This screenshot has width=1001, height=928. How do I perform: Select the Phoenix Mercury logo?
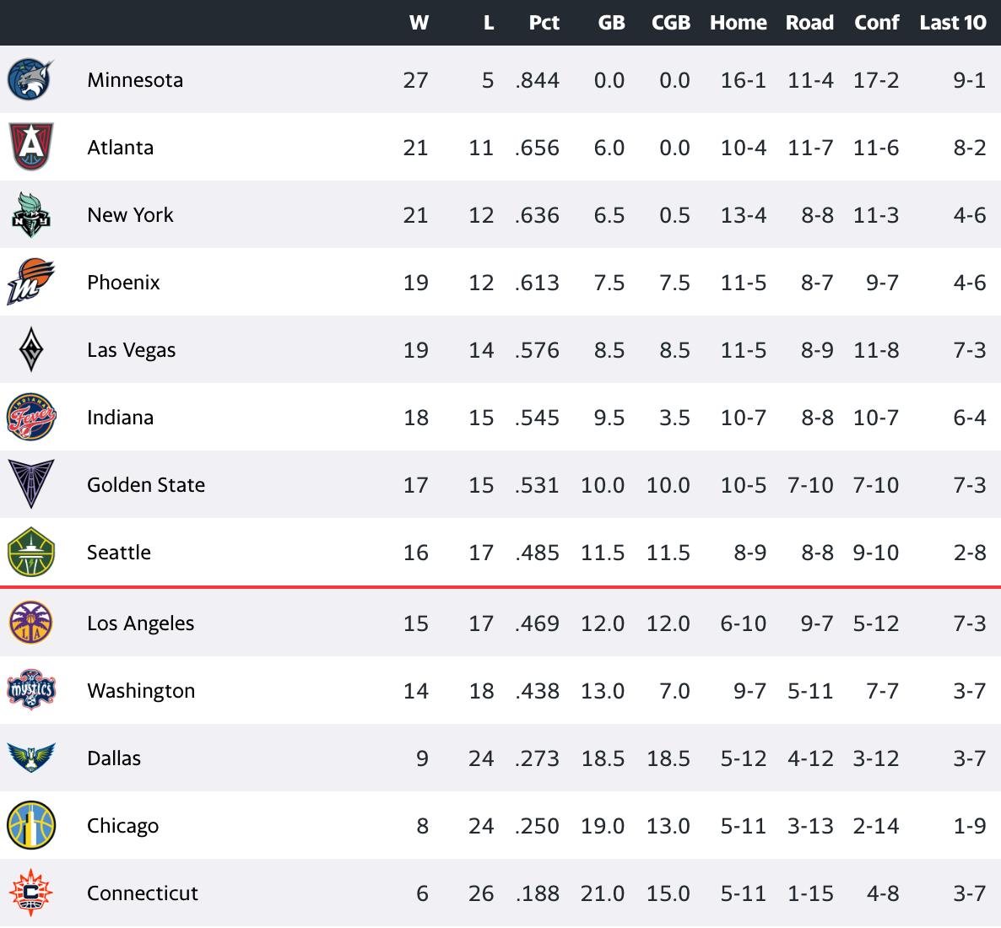pyautogui.click(x=30, y=282)
